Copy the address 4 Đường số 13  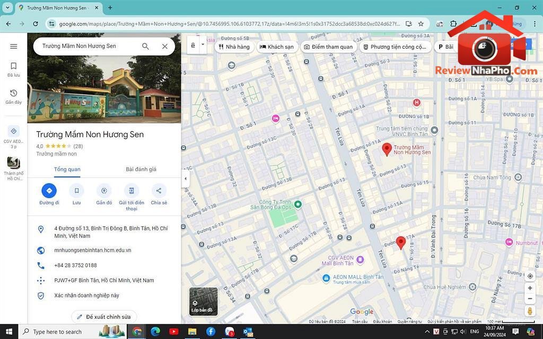click(104, 232)
